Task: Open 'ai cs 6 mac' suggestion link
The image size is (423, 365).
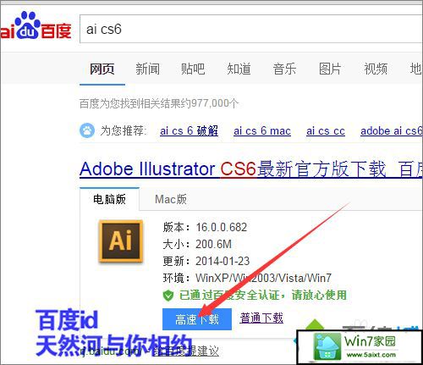Action: 262,131
